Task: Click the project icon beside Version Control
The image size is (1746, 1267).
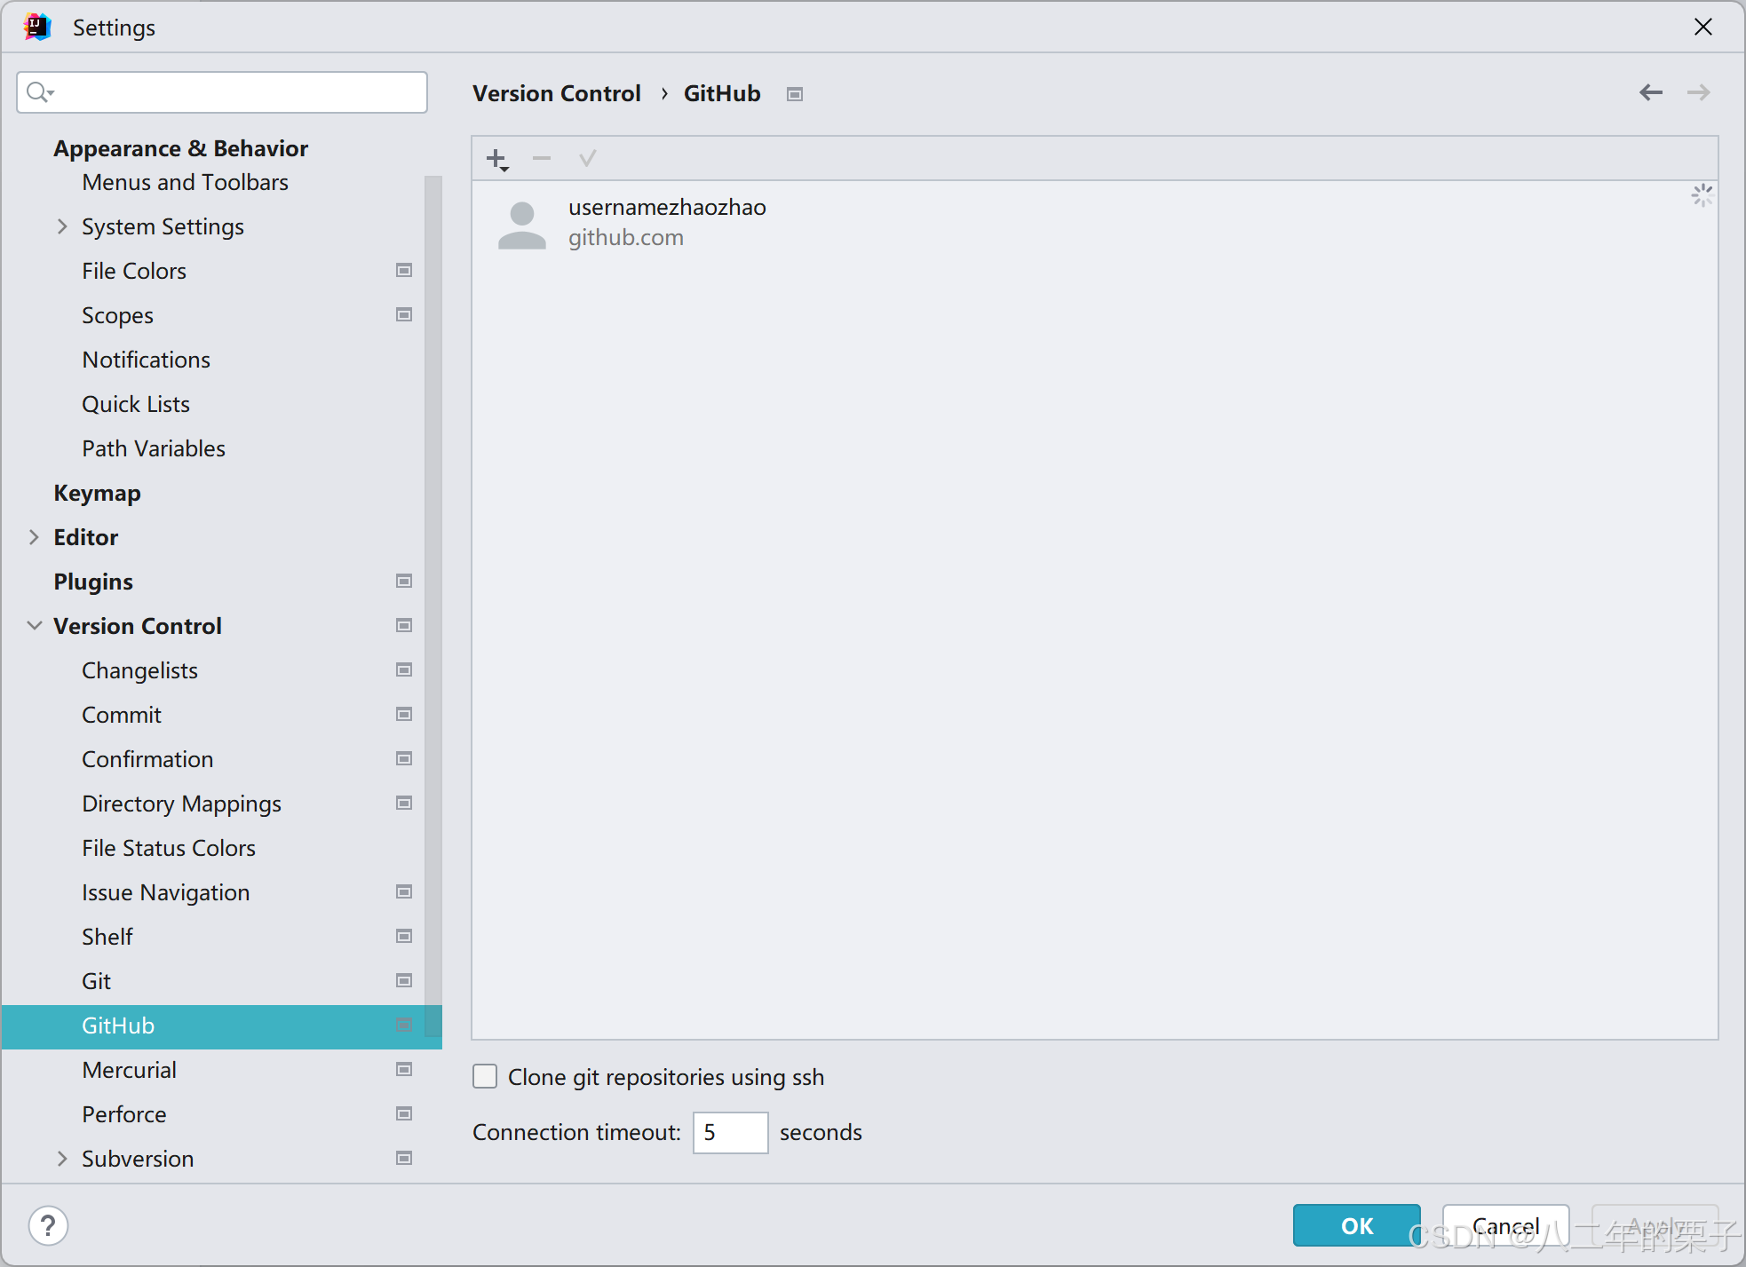Action: click(x=404, y=625)
